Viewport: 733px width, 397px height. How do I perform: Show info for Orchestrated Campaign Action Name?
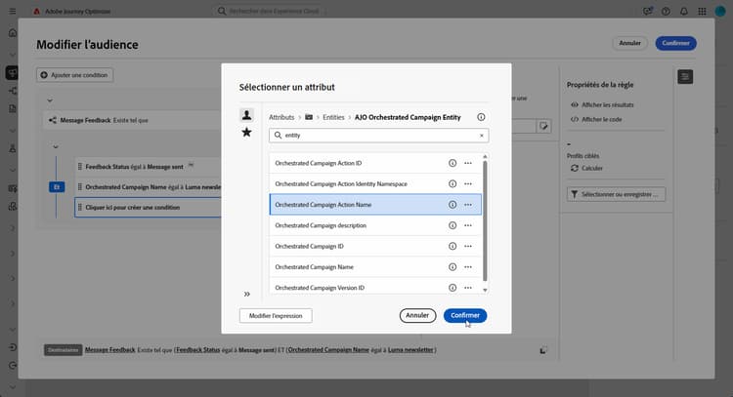(453, 205)
